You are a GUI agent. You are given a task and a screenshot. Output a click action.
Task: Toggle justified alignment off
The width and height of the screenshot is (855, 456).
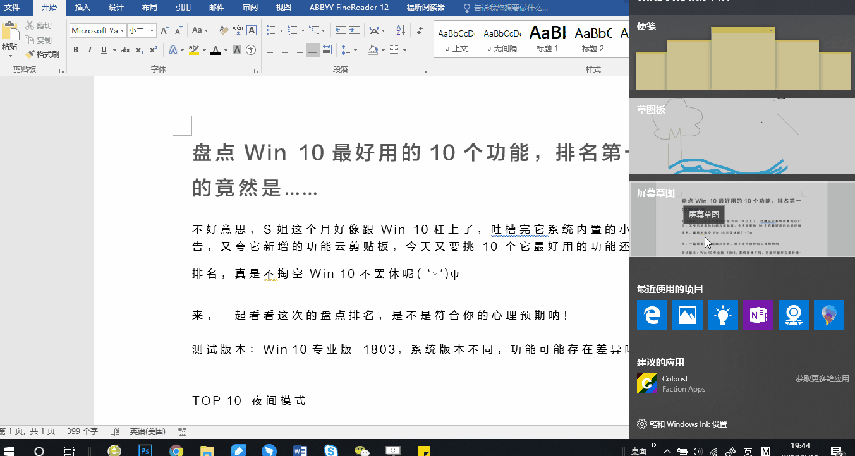(x=312, y=49)
